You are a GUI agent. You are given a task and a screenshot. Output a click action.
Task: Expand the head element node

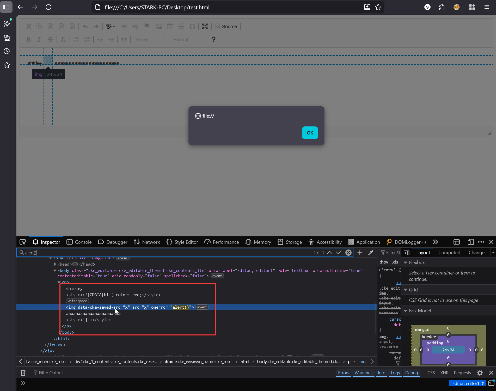(55, 264)
